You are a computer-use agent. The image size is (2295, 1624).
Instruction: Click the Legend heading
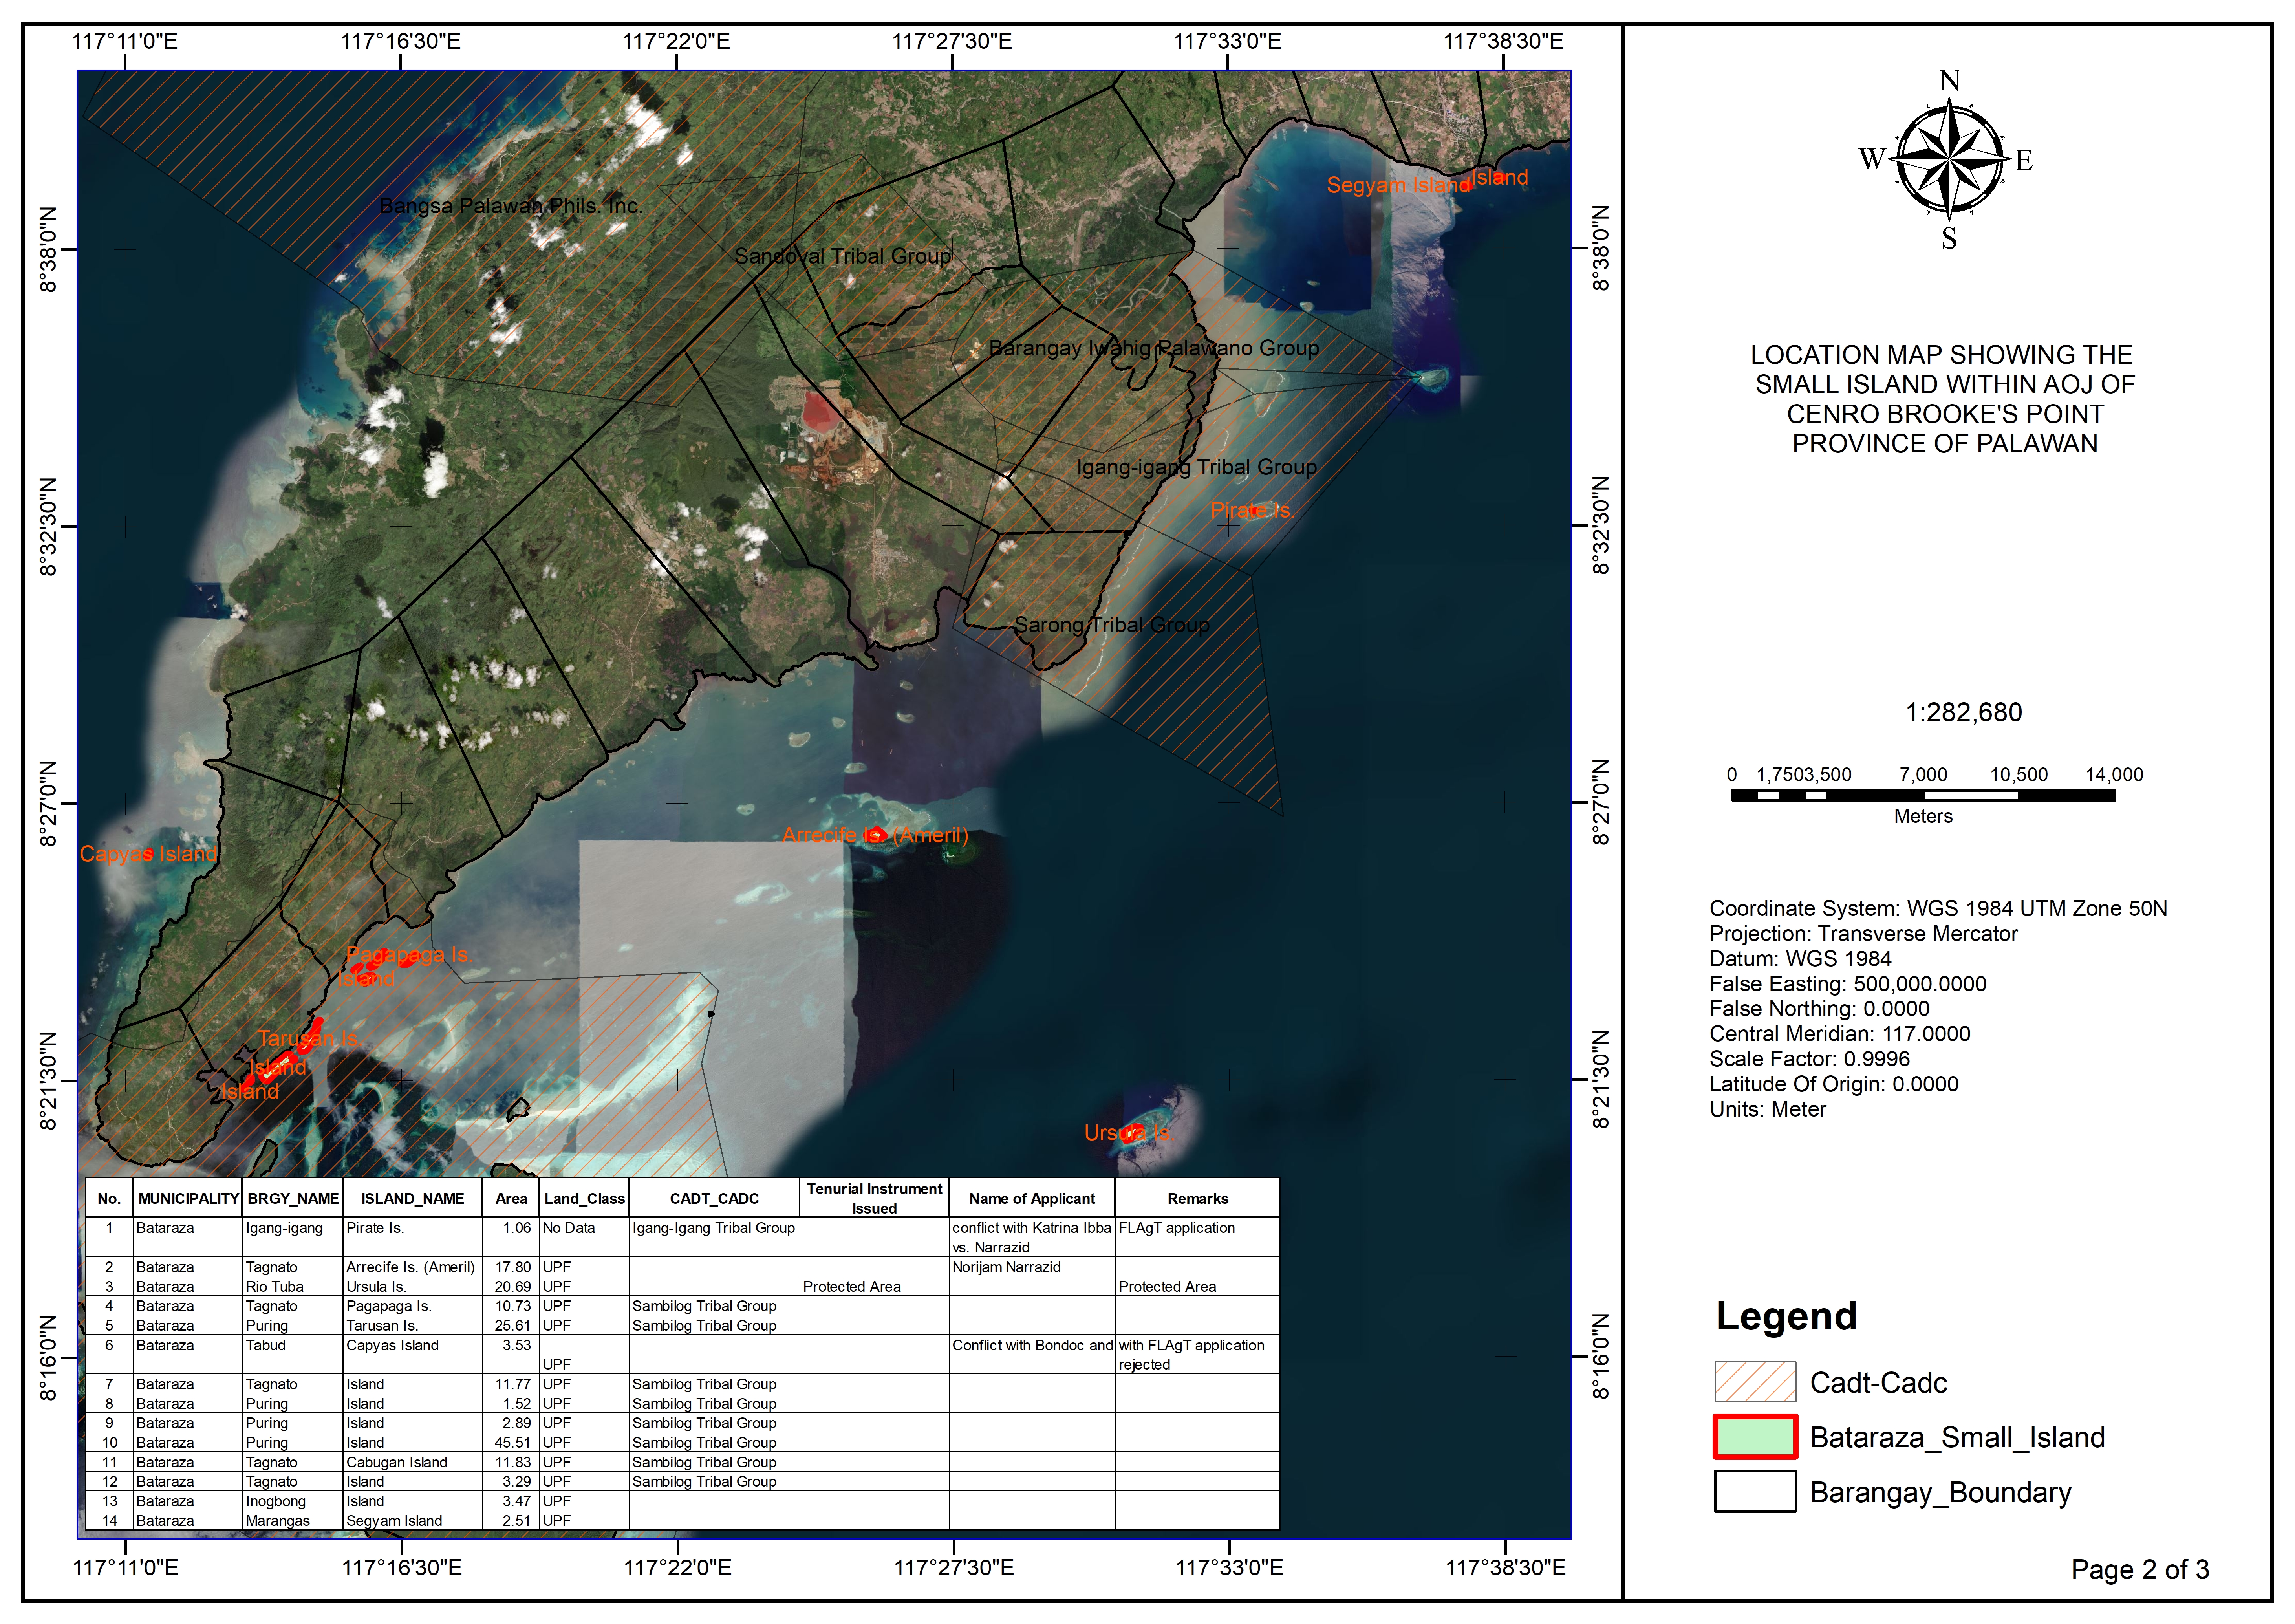[x=1786, y=1316]
